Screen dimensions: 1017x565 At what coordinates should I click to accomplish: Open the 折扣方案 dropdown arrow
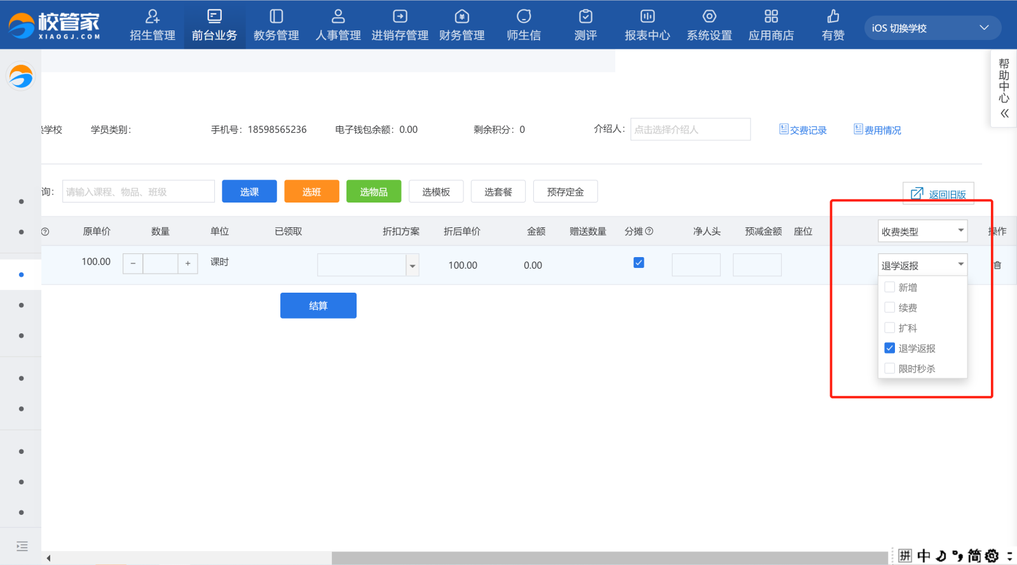point(413,265)
